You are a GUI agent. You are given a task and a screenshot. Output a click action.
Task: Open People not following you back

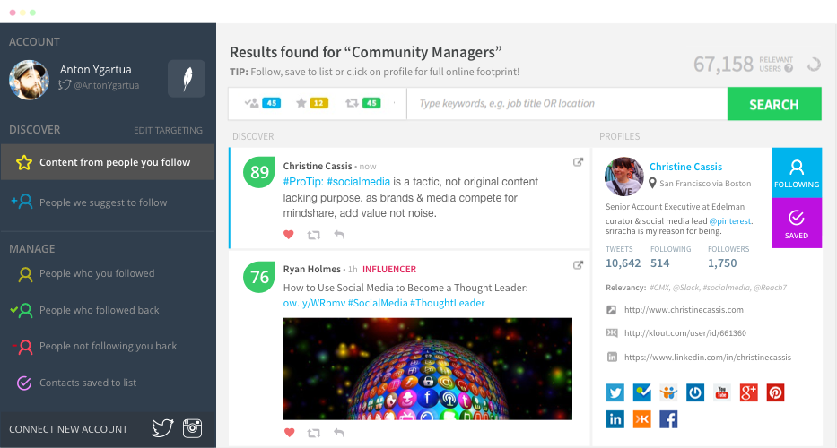point(108,346)
